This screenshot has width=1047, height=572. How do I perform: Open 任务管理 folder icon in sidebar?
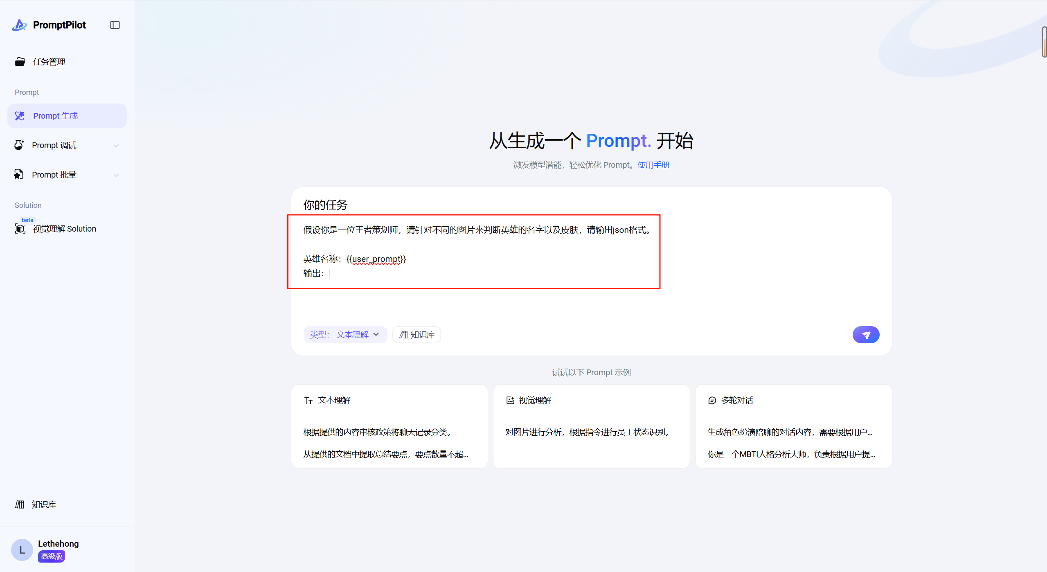click(20, 62)
